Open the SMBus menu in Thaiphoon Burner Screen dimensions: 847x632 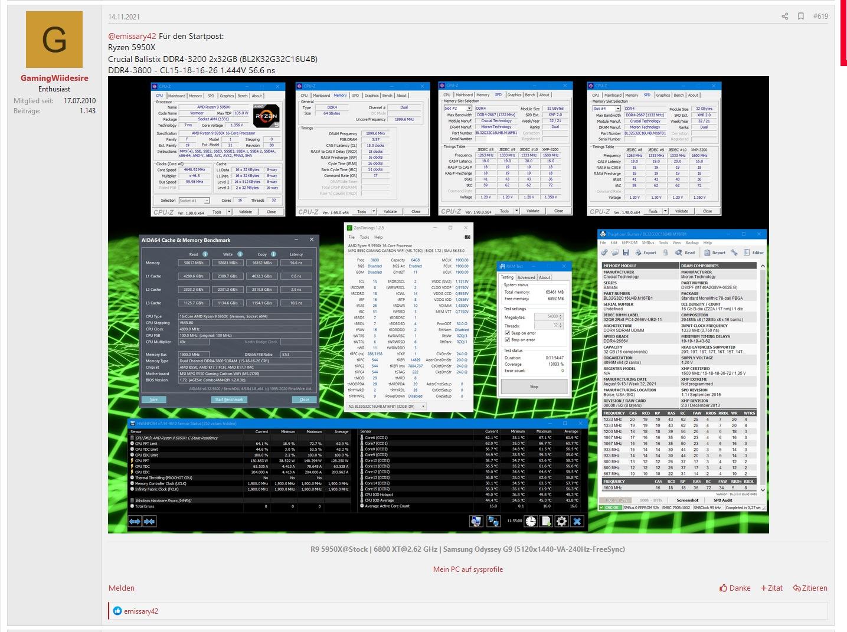pyautogui.click(x=647, y=243)
